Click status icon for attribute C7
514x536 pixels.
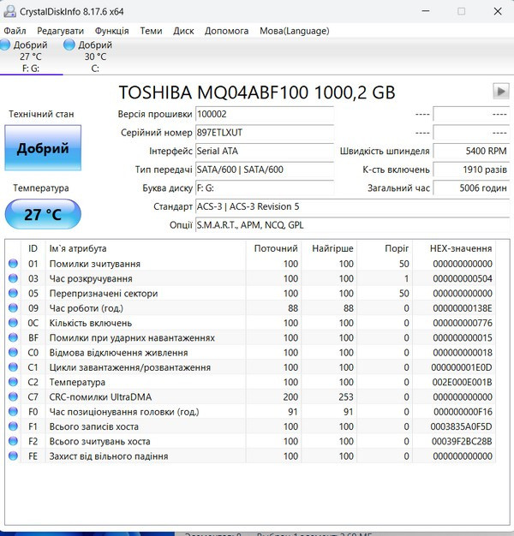coord(13,396)
